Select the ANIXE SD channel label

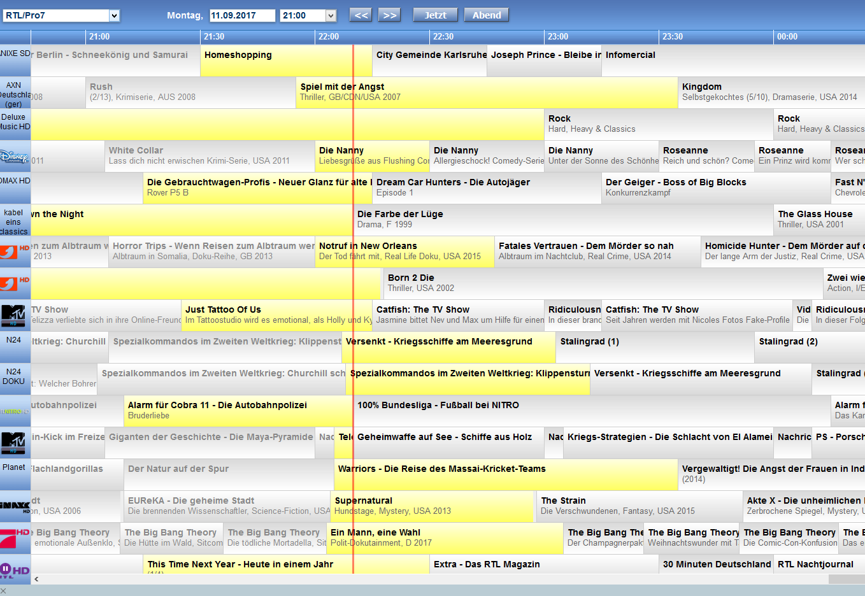tap(15, 60)
